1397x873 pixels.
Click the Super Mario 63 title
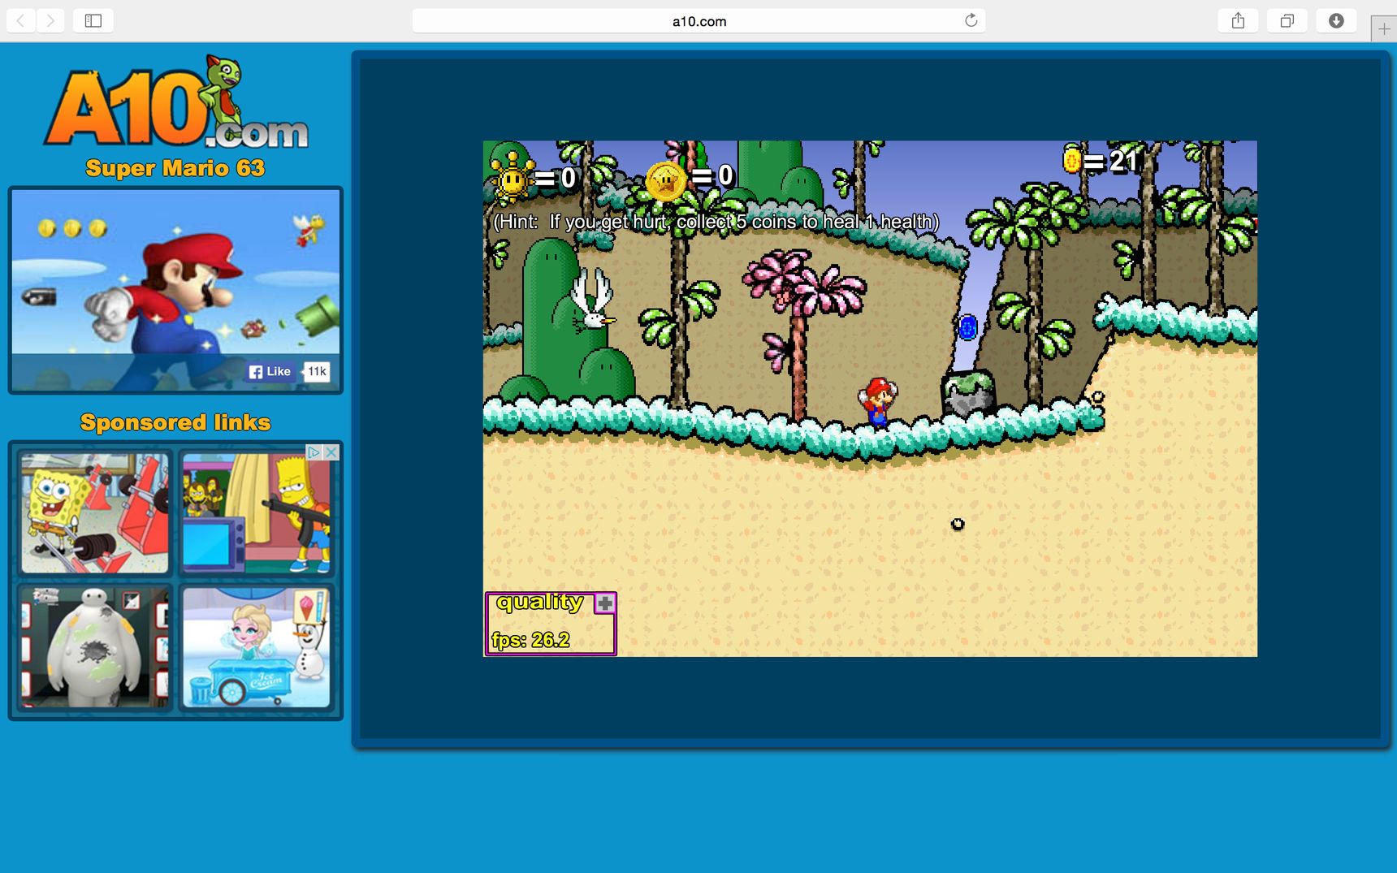click(x=175, y=168)
